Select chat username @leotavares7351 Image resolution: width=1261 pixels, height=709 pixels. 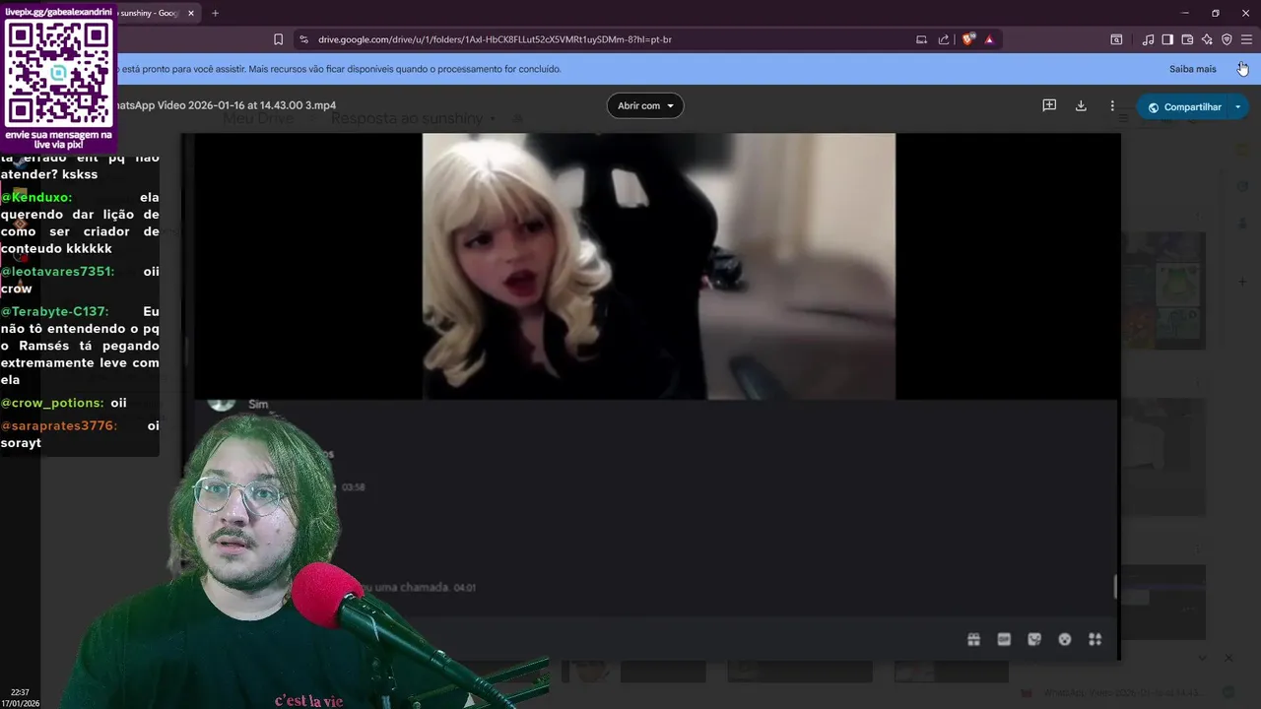(x=57, y=271)
